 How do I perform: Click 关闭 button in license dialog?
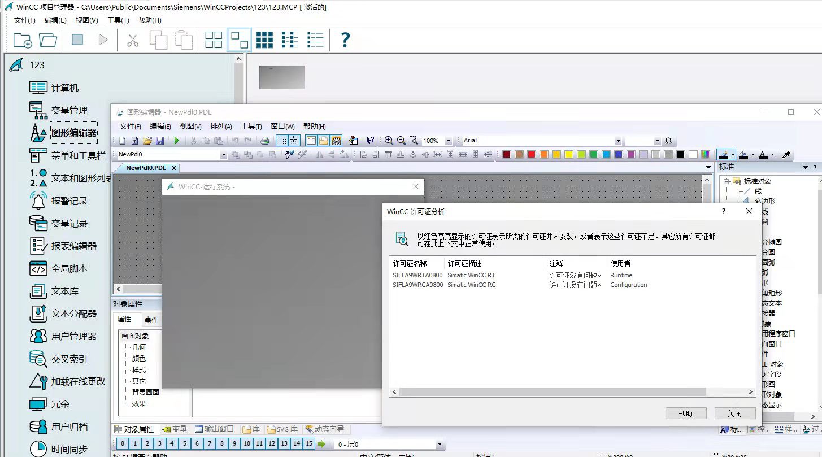(x=735, y=414)
